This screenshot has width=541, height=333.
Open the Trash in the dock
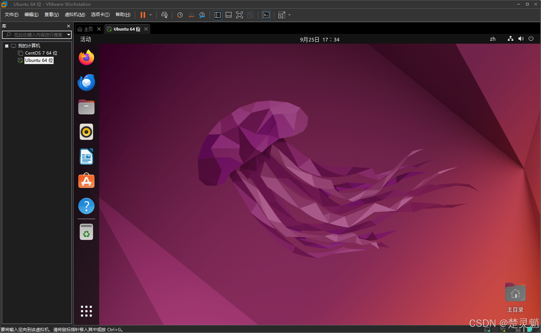[86, 232]
